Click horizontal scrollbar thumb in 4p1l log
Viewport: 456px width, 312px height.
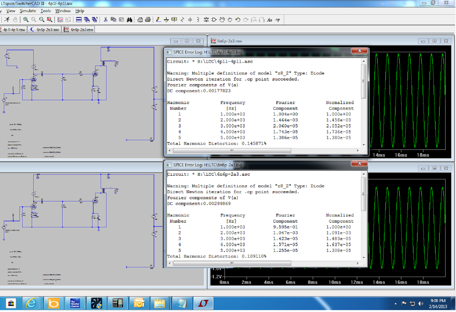232,151
